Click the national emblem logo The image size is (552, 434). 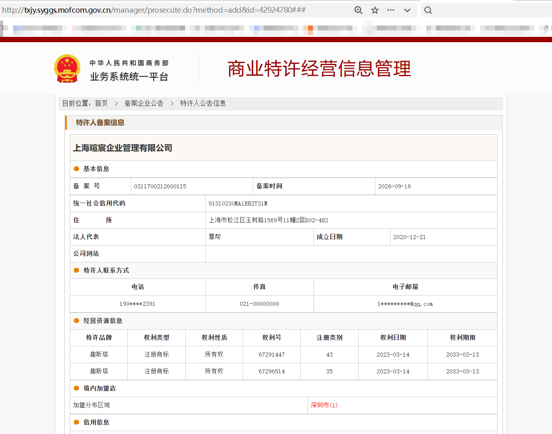[x=67, y=68]
